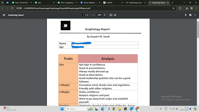Open the volume control in tray

[x=174, y=109]
